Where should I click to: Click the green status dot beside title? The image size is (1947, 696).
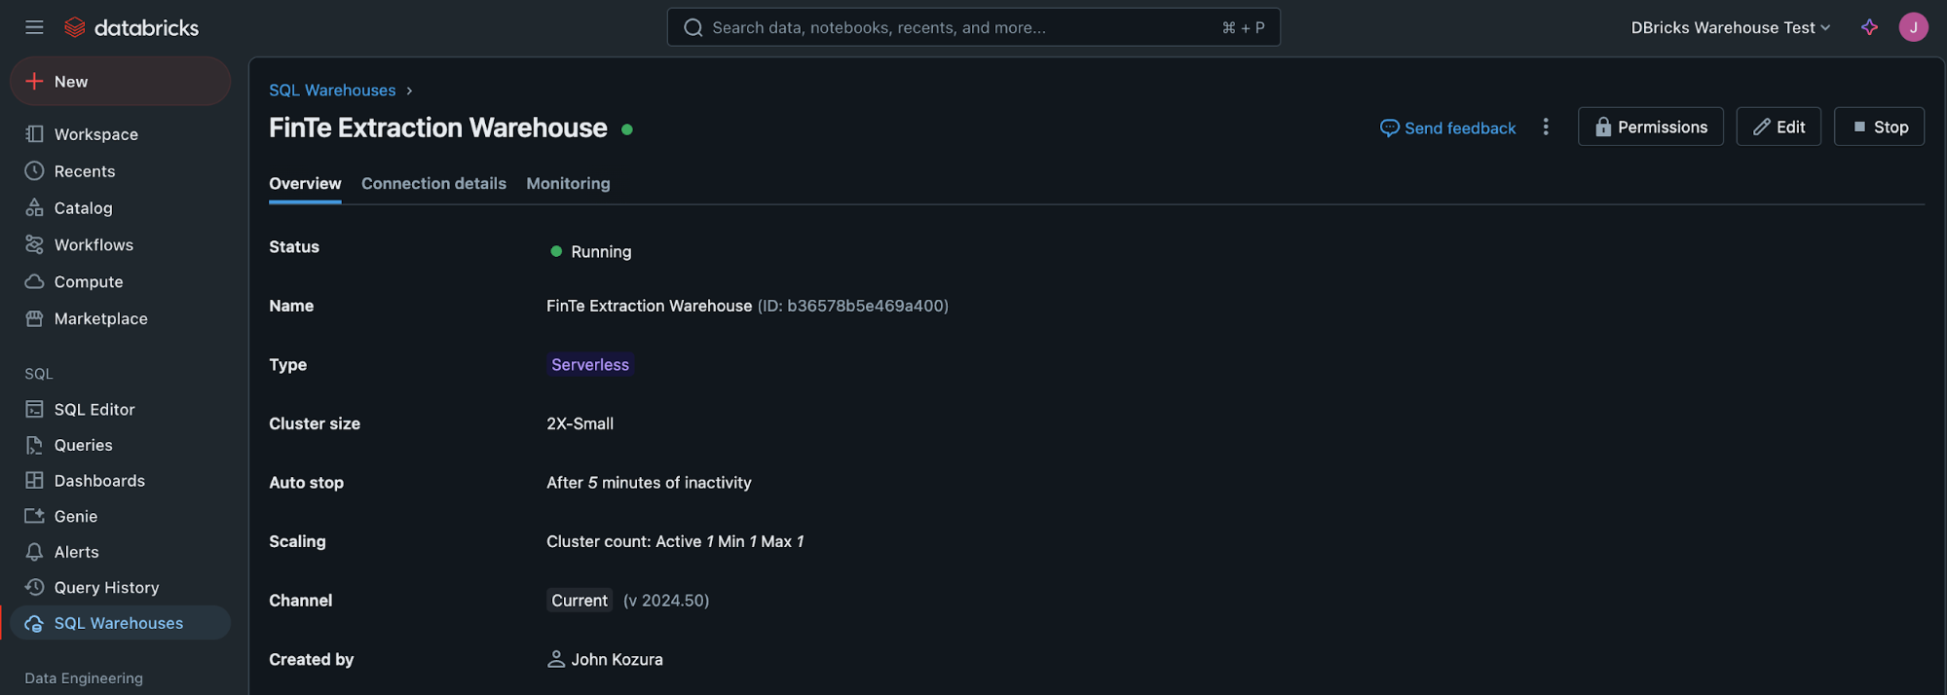[x=627, y=128]
